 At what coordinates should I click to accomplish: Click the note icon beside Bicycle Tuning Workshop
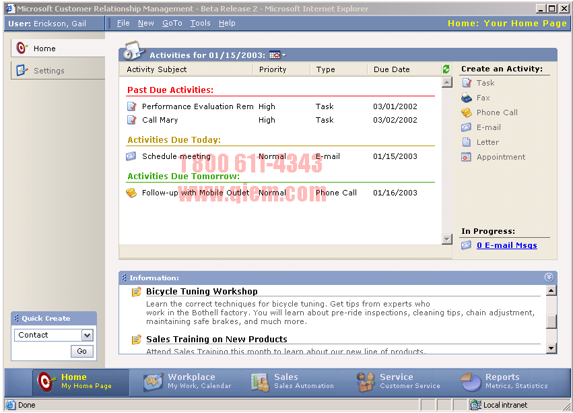tap(136, 292)
